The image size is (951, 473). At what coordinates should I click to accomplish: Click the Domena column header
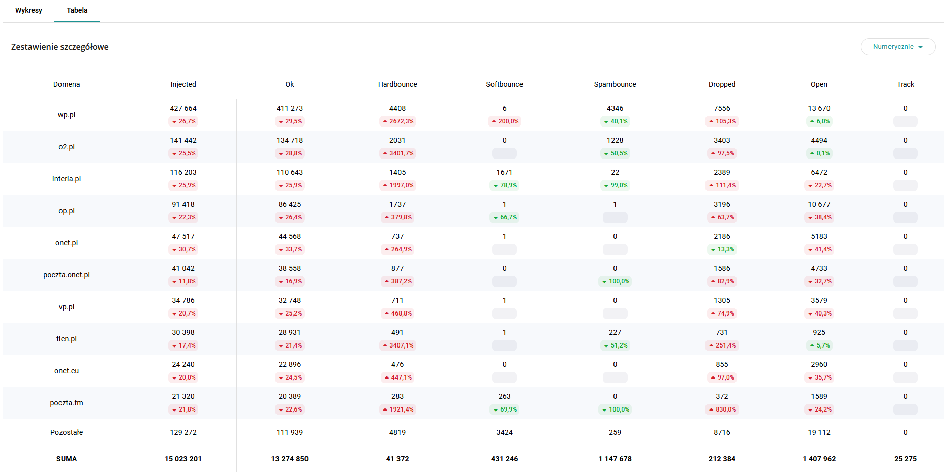tap(67, 84)
